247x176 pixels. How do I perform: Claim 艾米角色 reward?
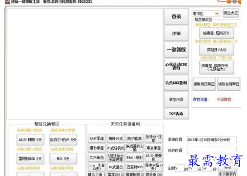[97, 157]
